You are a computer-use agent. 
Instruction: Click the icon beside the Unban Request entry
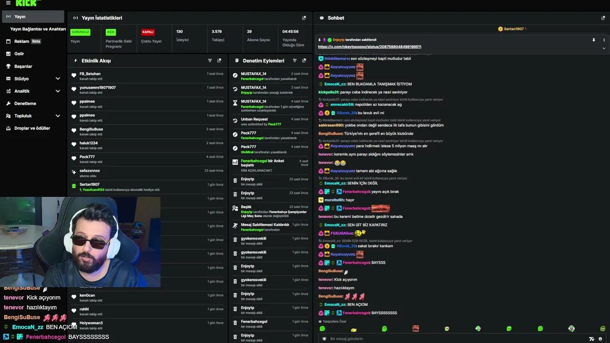click(x=235, y=121)
